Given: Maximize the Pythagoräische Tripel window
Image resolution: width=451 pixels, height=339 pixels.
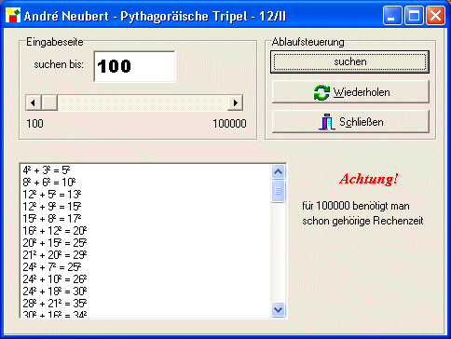Looking at the screenshot, I should tap(414, 16).
